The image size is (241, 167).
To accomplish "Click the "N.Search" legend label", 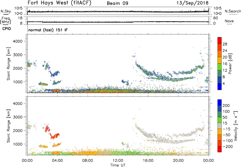I will pos(233,11).
